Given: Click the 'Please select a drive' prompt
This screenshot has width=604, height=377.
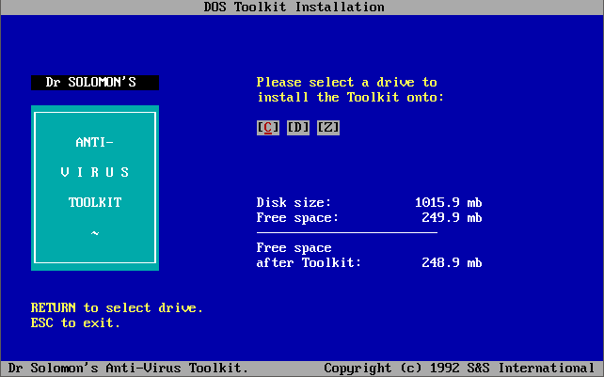Looking at the screenshot, I should (346, 83).
